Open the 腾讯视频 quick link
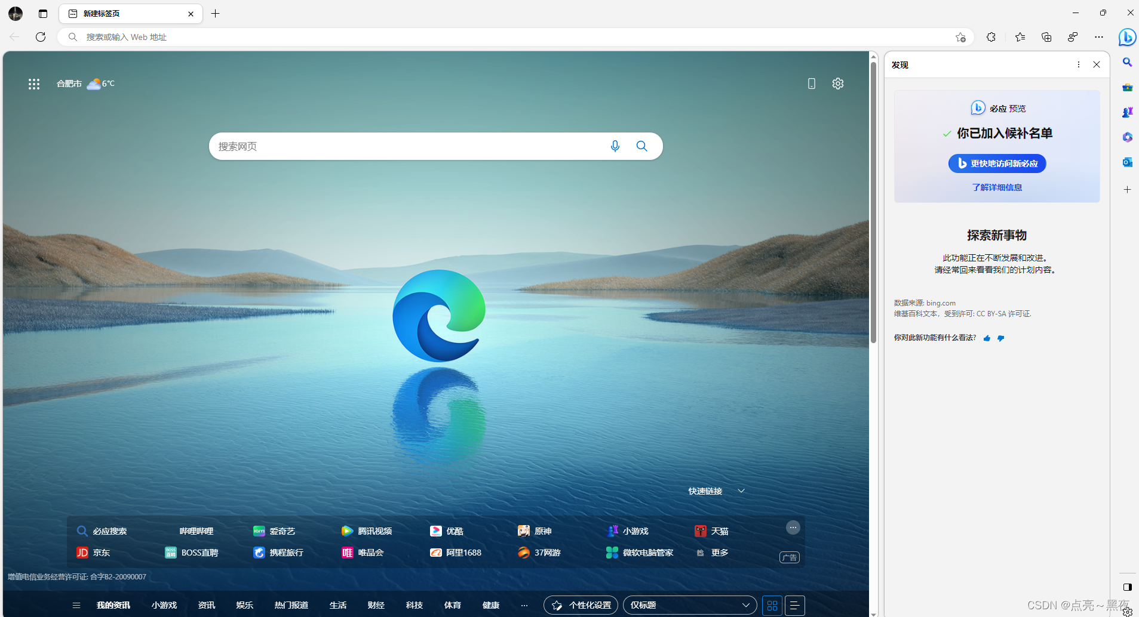 pyautogui.click(x=367, y=531)
